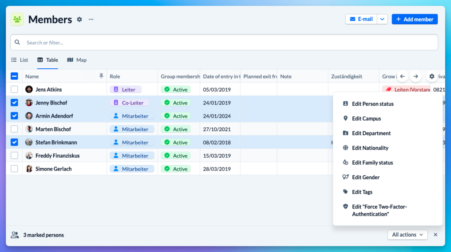The height and width of the screenshot is (252, 451).
Task: Click Simone Gerlach avatar
Action: tap(29, 169)
